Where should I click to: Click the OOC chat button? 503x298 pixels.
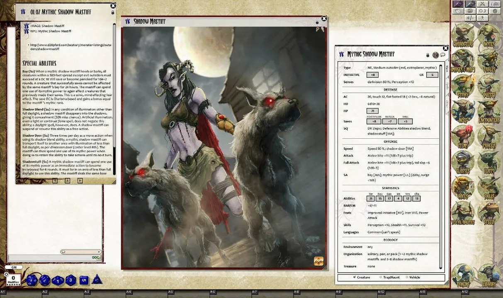click(x=96, y=257)
